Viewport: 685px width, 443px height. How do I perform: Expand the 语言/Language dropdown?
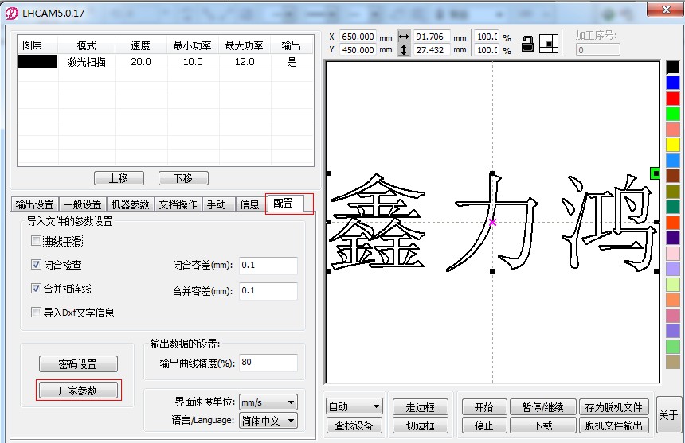(x=268, y=421)
